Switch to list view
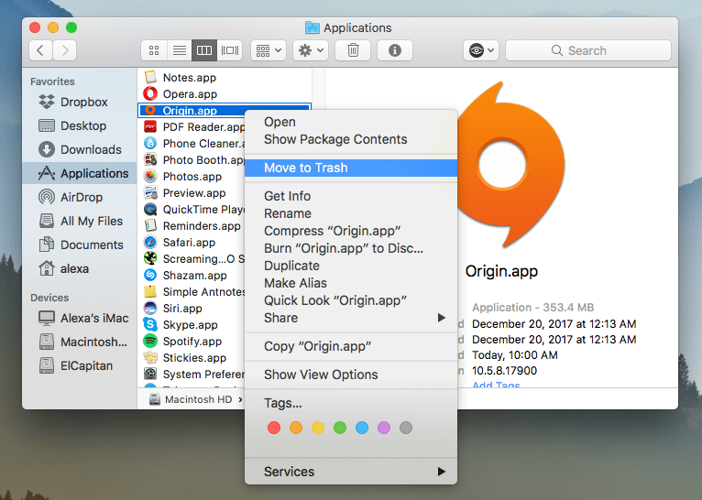The width and height of the screenshot is (702, 500). coord(180,50)
